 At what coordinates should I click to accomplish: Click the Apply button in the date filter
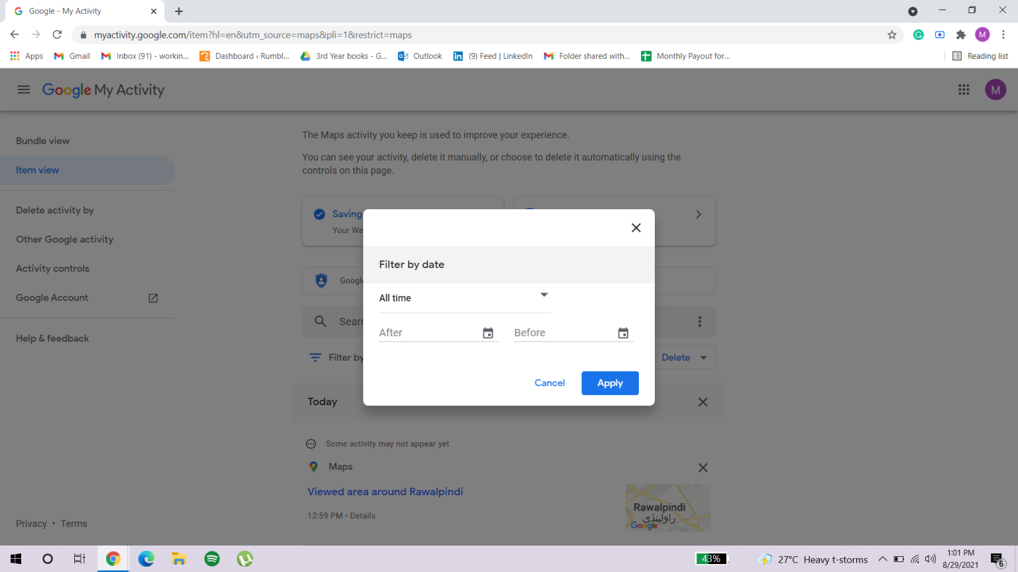pos(610,383)
